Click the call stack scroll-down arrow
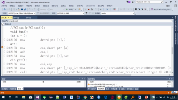The image size is (178, 100). (x=172, y=86)
